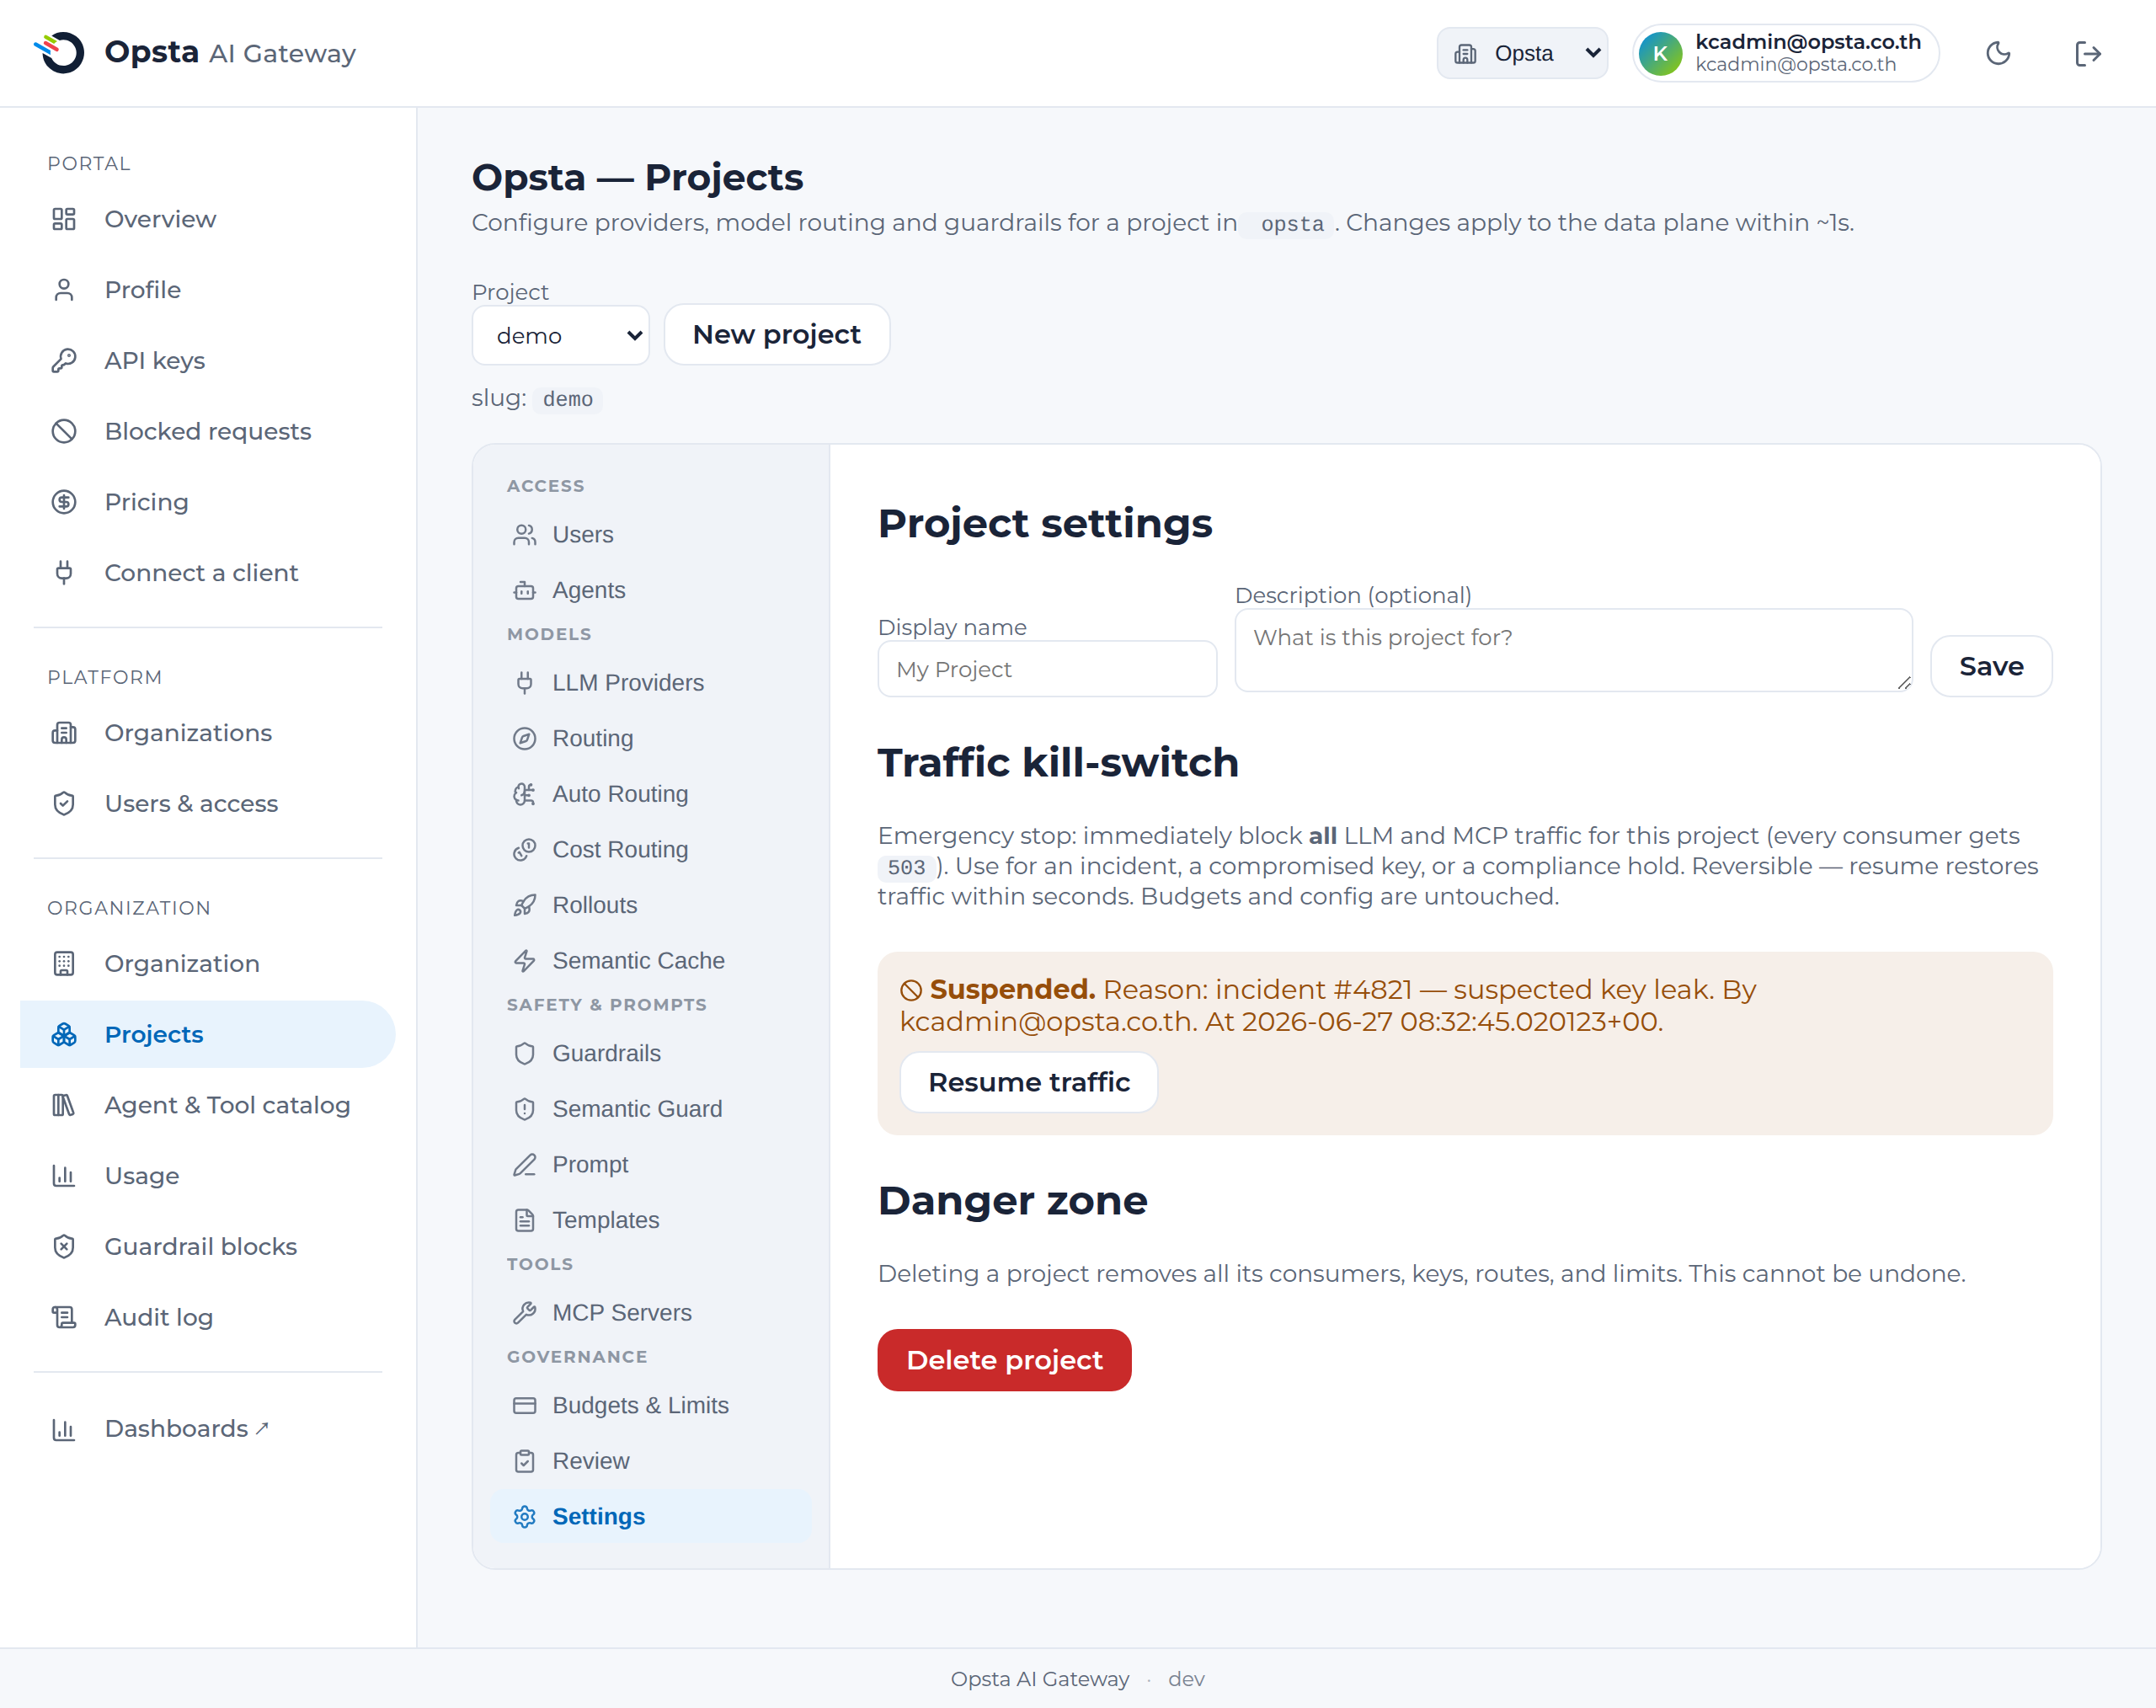Click the Semantic Cache lightning icon
This screenshot has height=1708, width=2156.
(x=524, y=961)
